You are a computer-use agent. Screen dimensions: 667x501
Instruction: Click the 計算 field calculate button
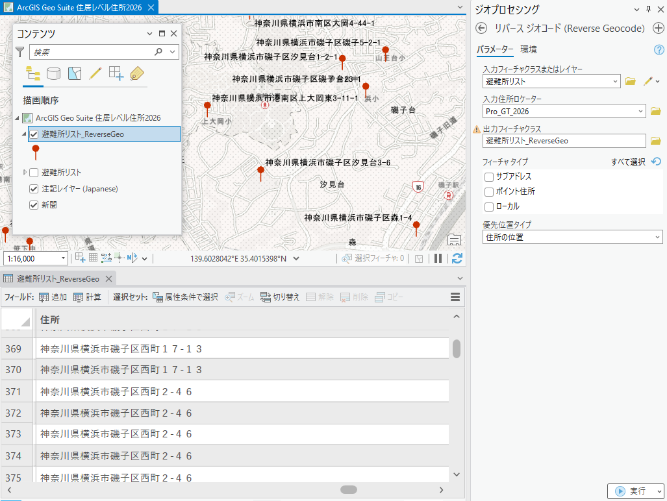[87, 297]
